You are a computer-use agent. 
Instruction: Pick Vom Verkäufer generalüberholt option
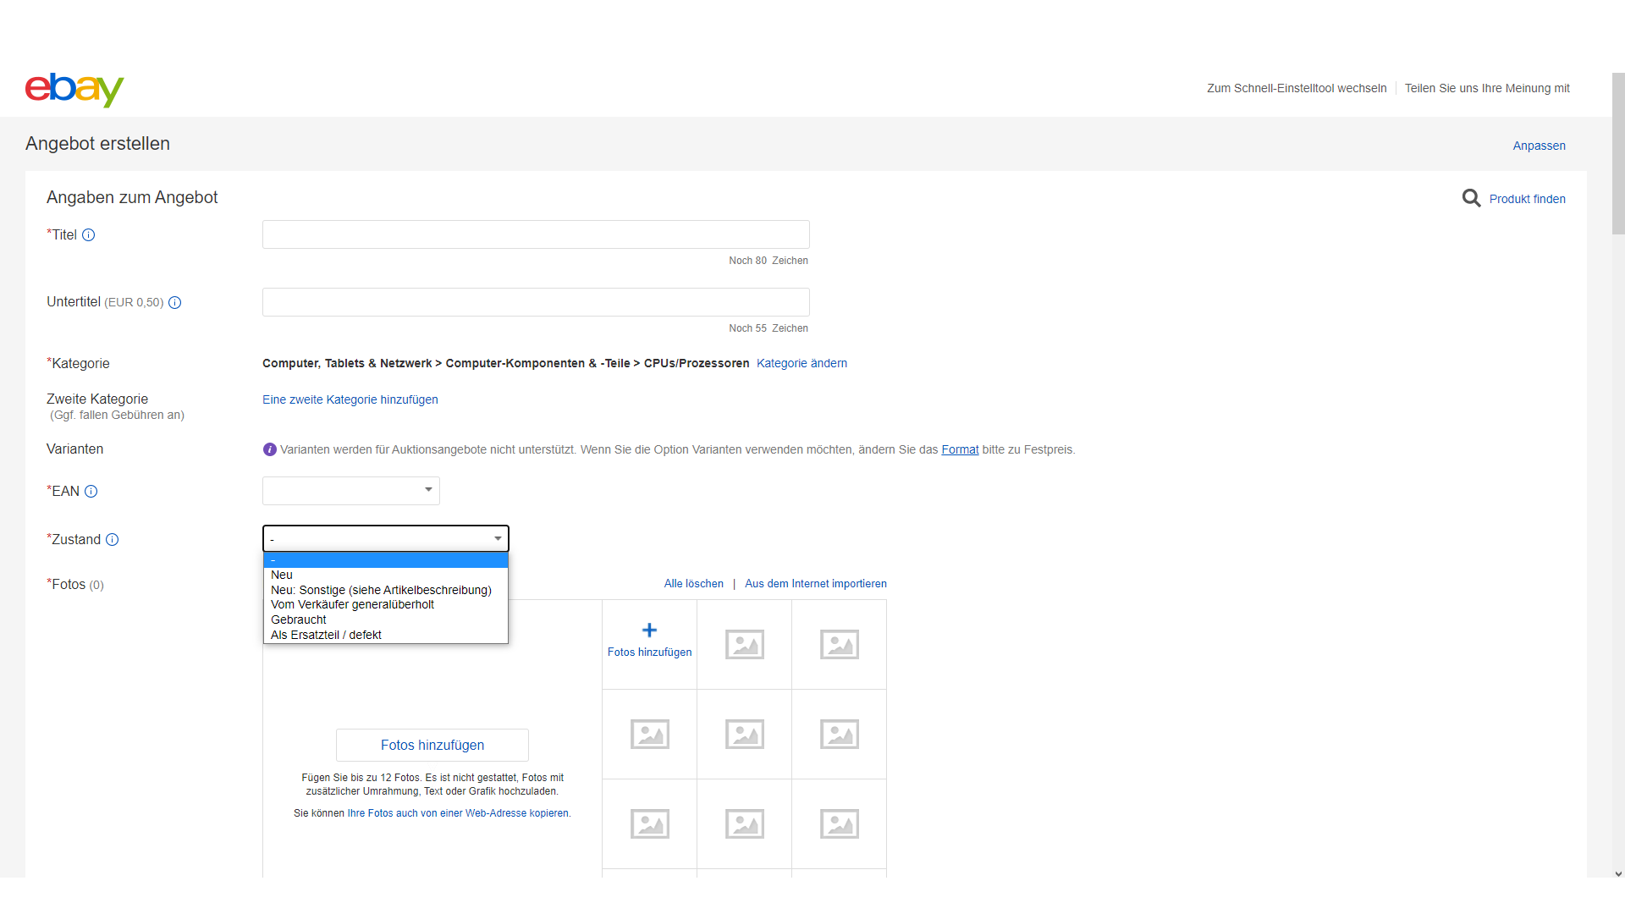[x=352, y=604]
